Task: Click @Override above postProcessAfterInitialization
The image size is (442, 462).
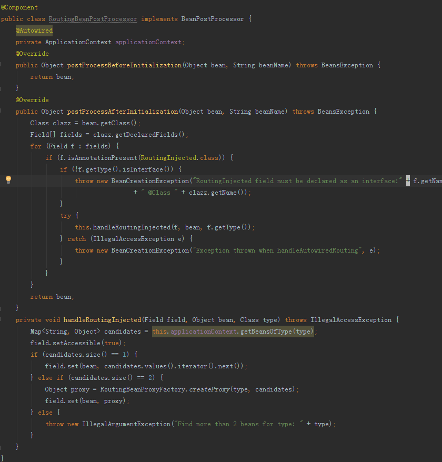Action: [x=32, y=100]
